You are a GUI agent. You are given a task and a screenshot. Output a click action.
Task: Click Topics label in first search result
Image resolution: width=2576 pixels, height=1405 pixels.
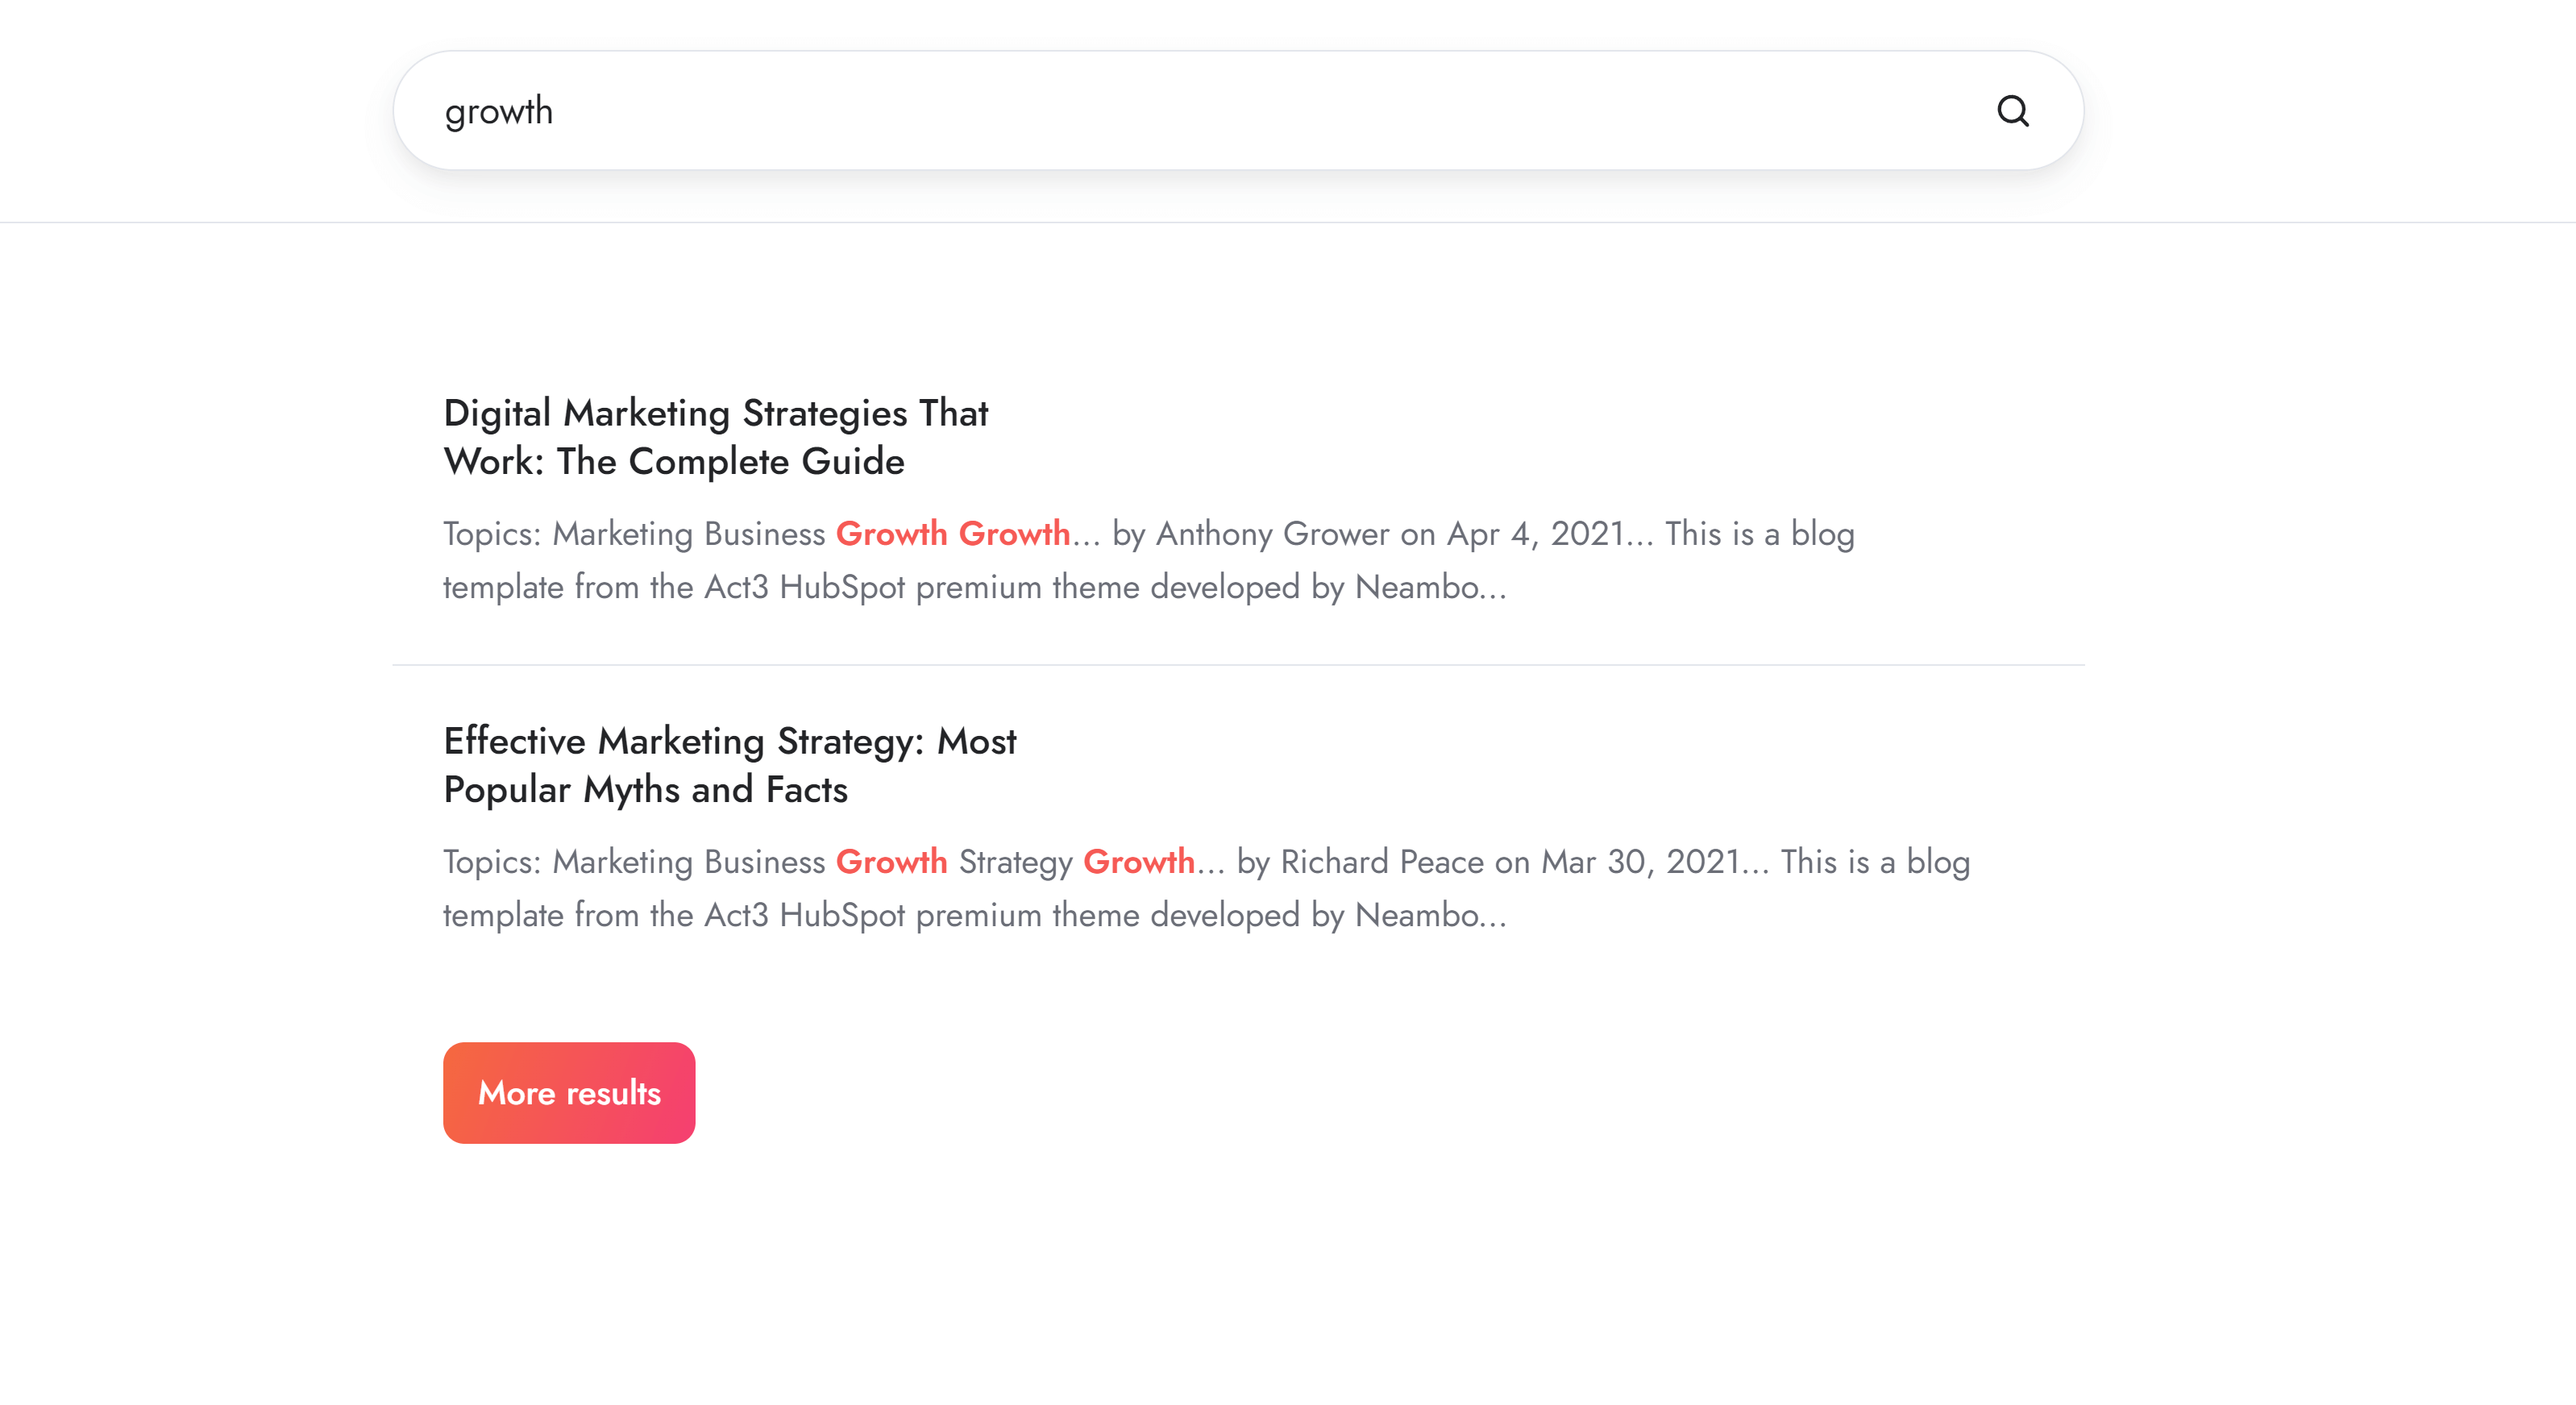point(491,534)
